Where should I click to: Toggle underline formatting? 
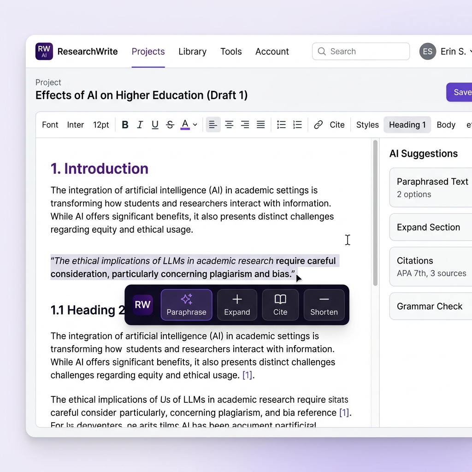tap(155, 124)
